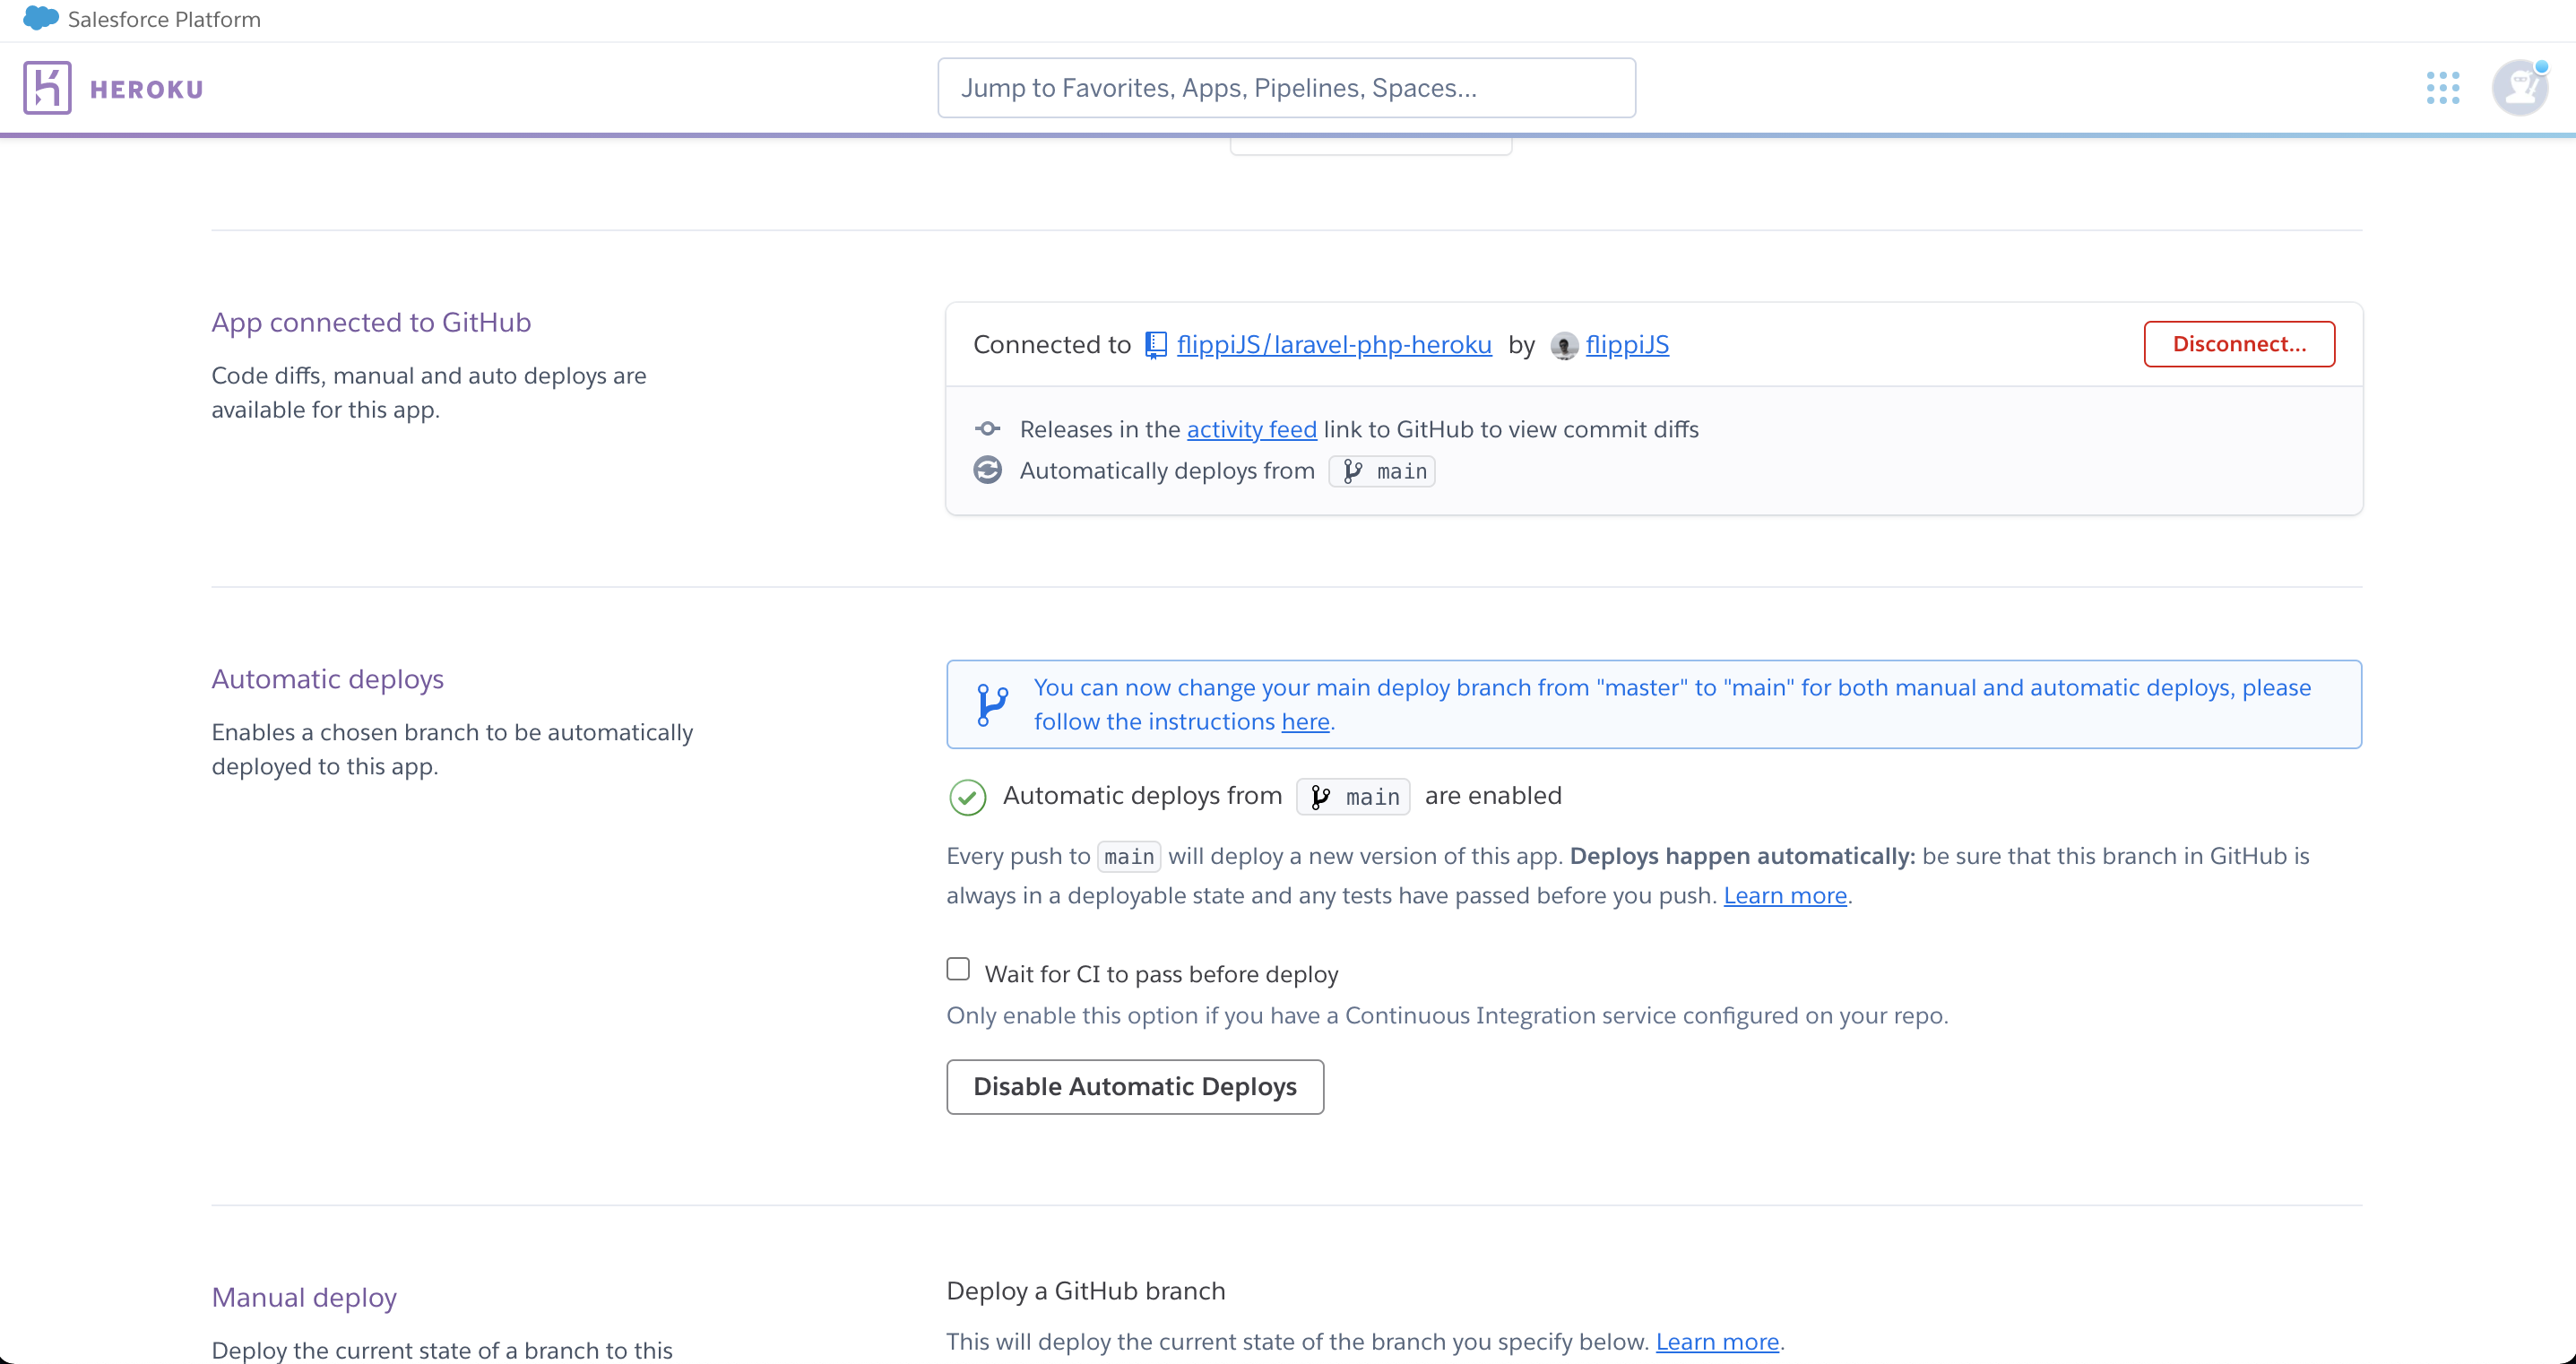
Task: Click the commit releases icon
Action: point(988,429)
